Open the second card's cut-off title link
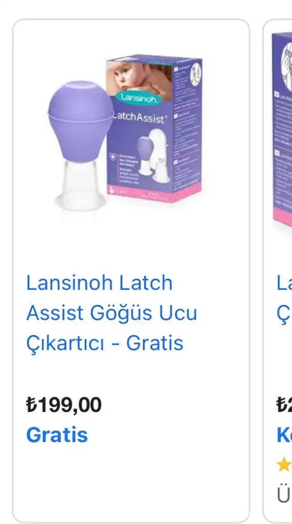 point(284,298)
